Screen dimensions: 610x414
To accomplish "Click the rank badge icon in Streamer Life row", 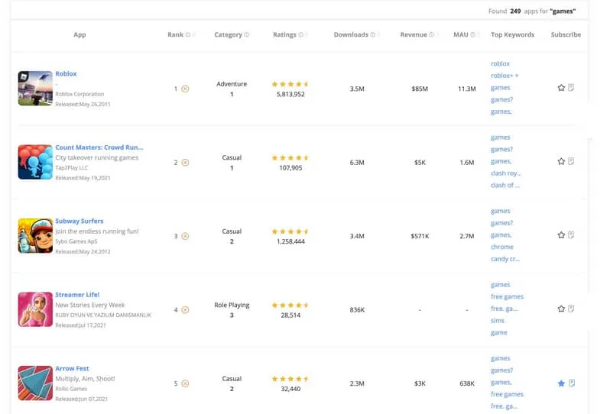I will (185, 310).
